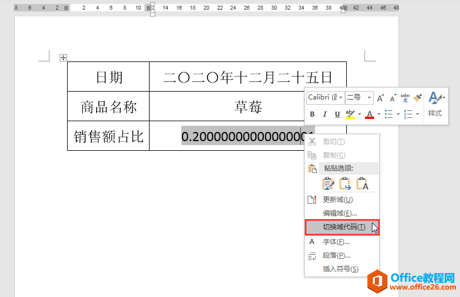
Task: Open the phonetic guide (wén) tool
Action: (405, 98)
